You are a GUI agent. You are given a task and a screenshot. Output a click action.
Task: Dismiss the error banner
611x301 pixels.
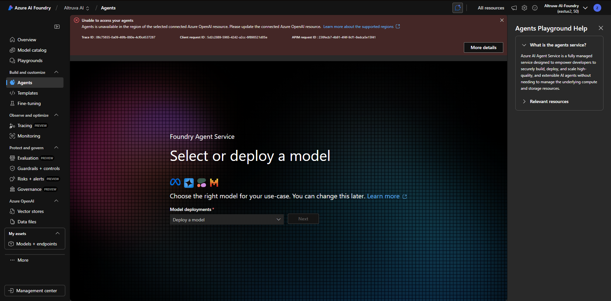(502, 20)
